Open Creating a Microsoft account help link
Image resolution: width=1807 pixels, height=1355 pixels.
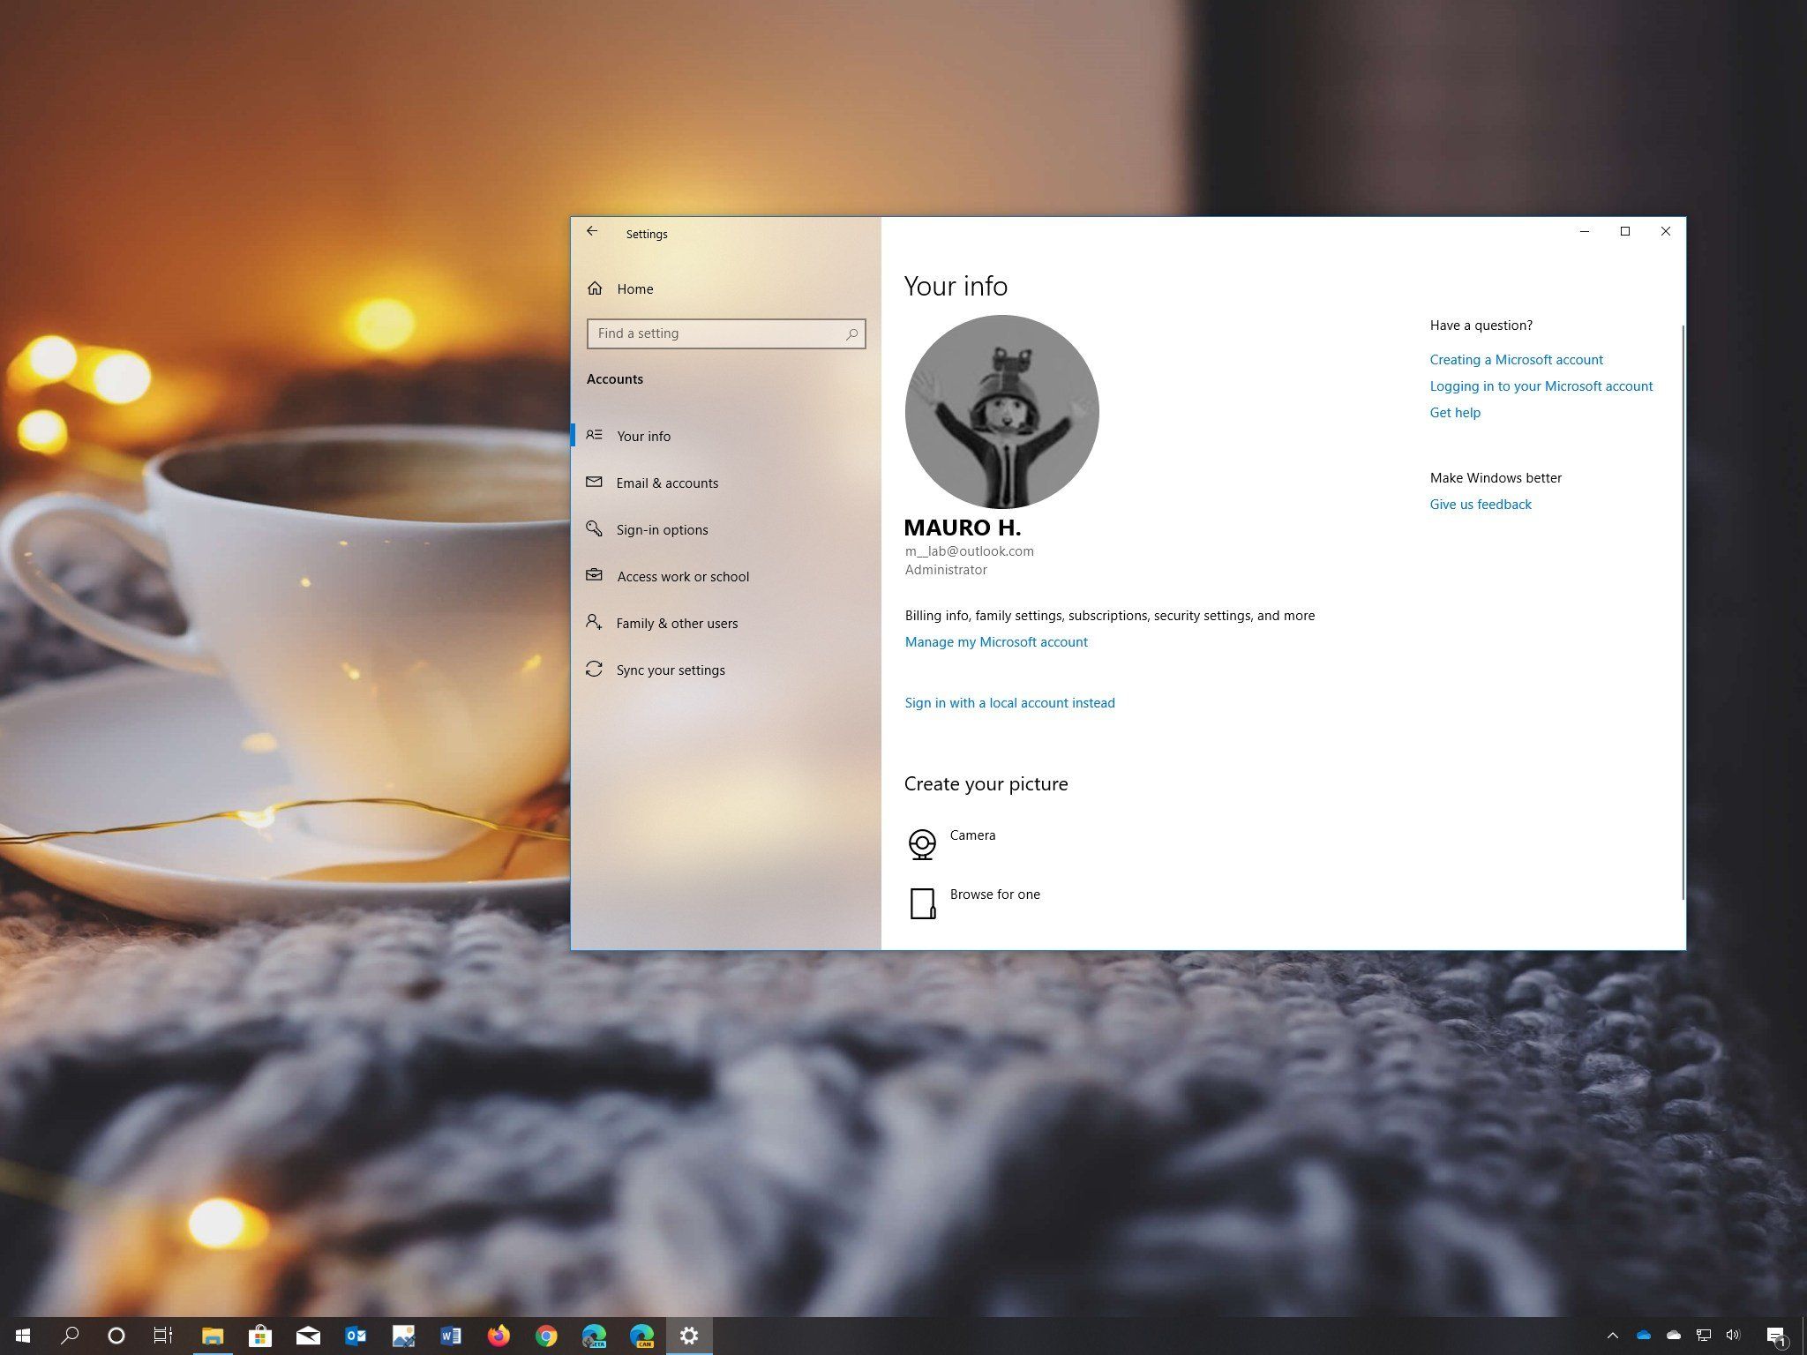(x=1516, y=360)
